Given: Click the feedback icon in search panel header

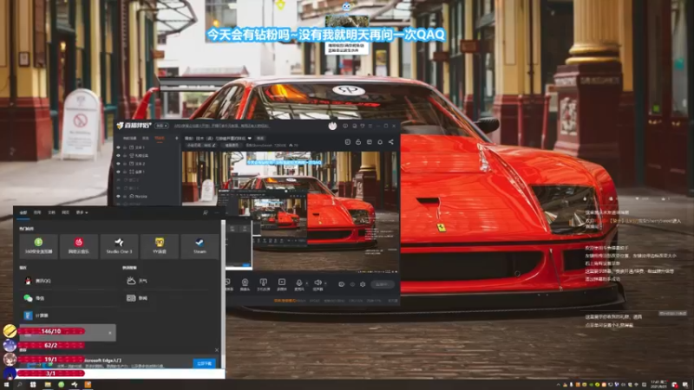Looking at the screenshot, I should pos(206,212).
